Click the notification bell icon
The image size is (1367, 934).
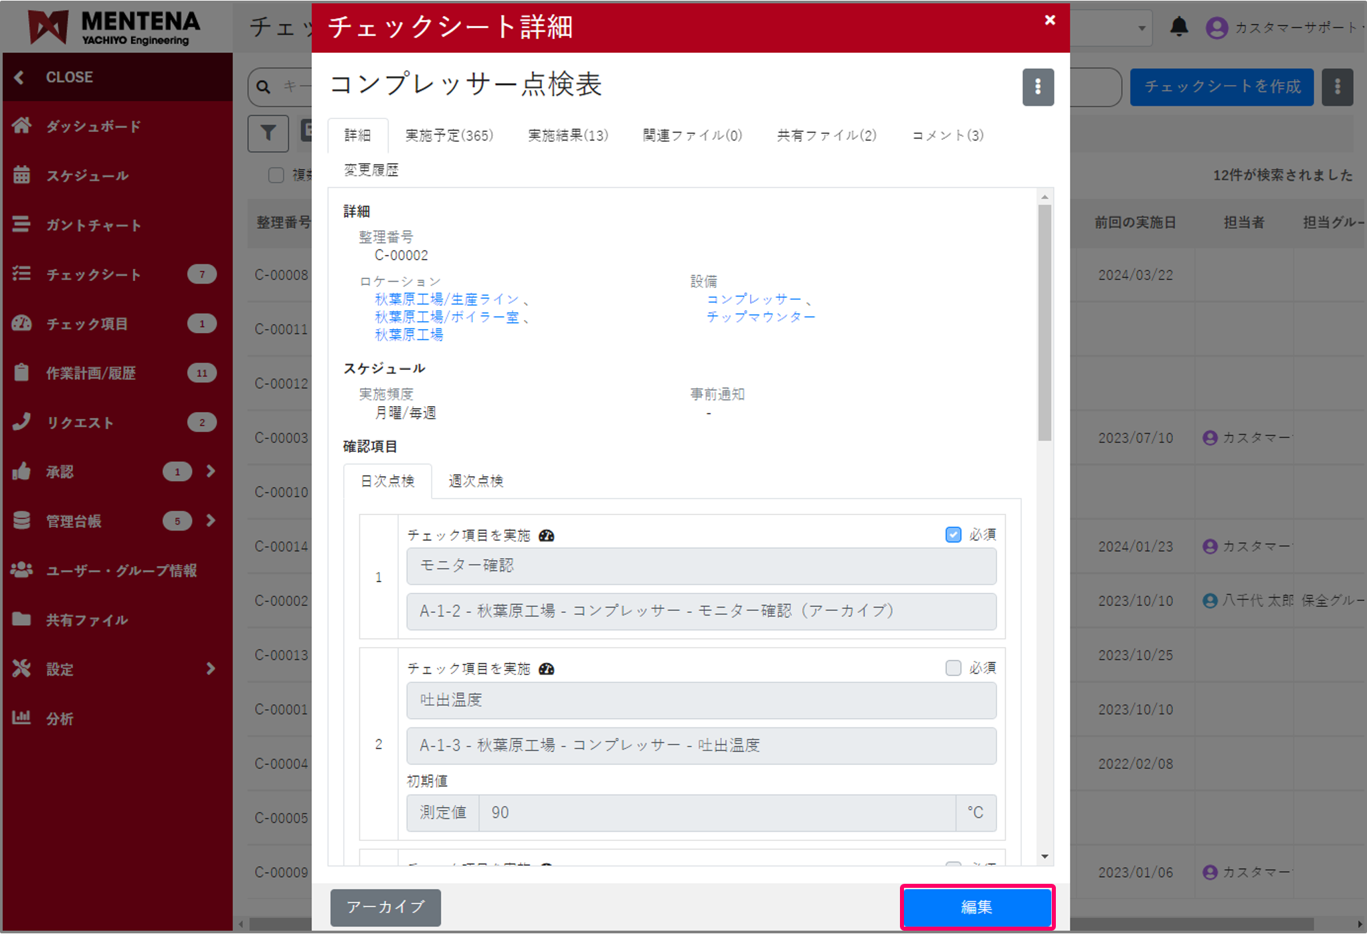(x=1180, y=27)
